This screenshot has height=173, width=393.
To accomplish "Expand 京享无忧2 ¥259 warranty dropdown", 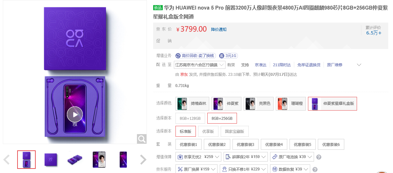I will coord(198,157).
